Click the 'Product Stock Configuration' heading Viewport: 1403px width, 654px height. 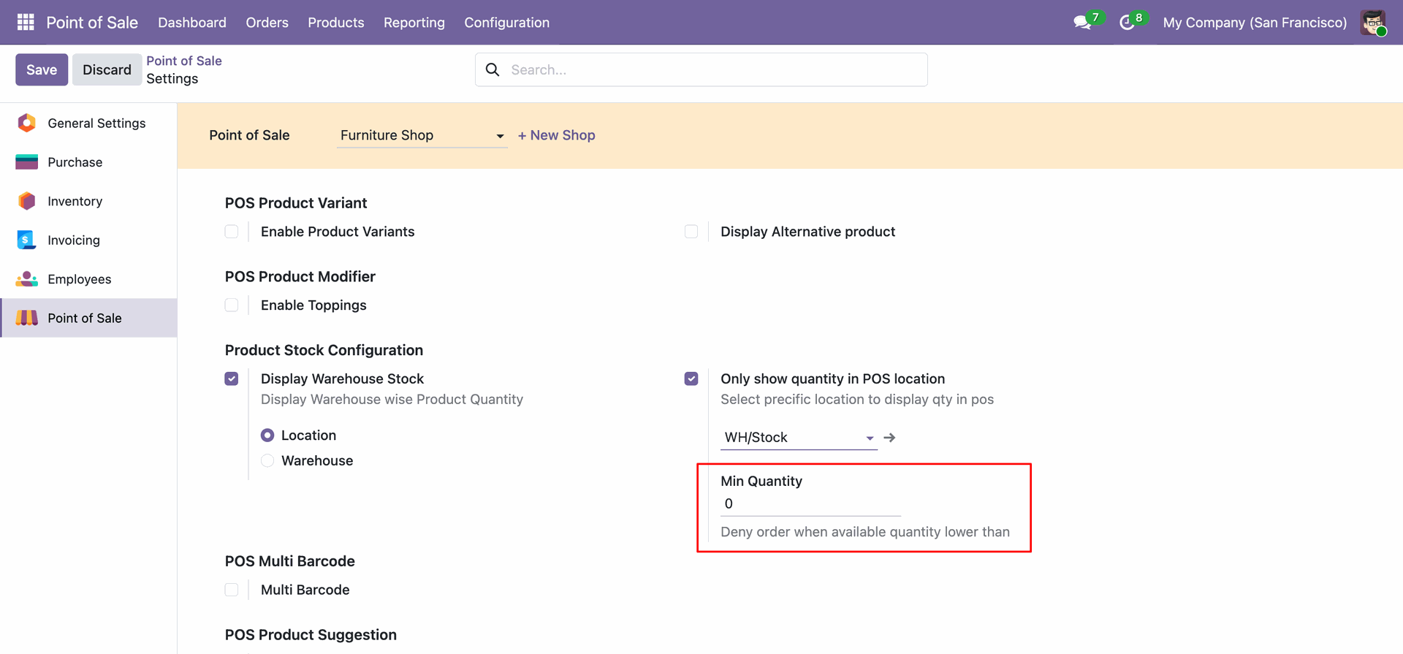pyautogui.click(x=324, y=350)
